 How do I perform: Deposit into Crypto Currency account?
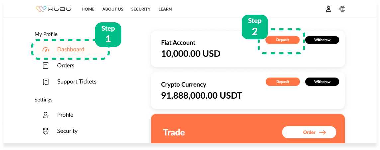pos(282,82)
